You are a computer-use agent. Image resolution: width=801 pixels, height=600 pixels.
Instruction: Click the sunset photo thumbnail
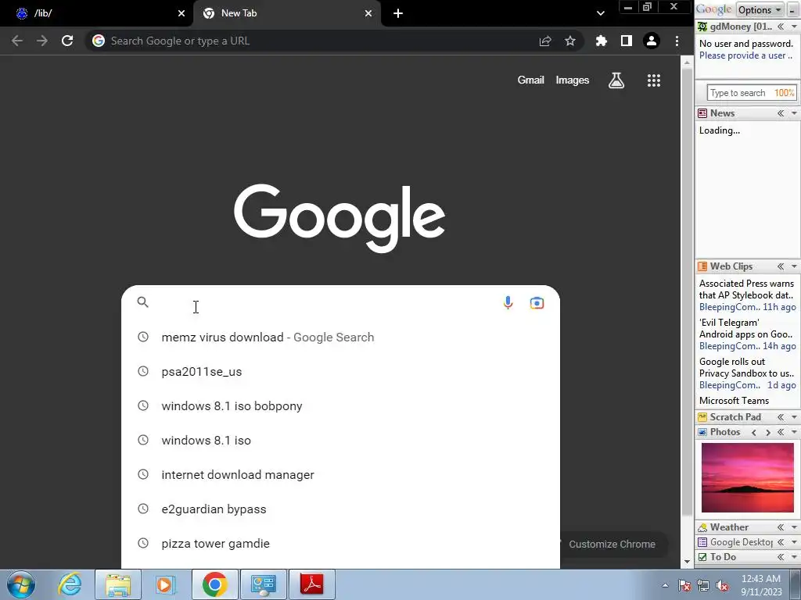pyautogui.click(x=747, y=477)
